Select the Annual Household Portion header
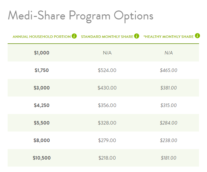 [42, 37]
